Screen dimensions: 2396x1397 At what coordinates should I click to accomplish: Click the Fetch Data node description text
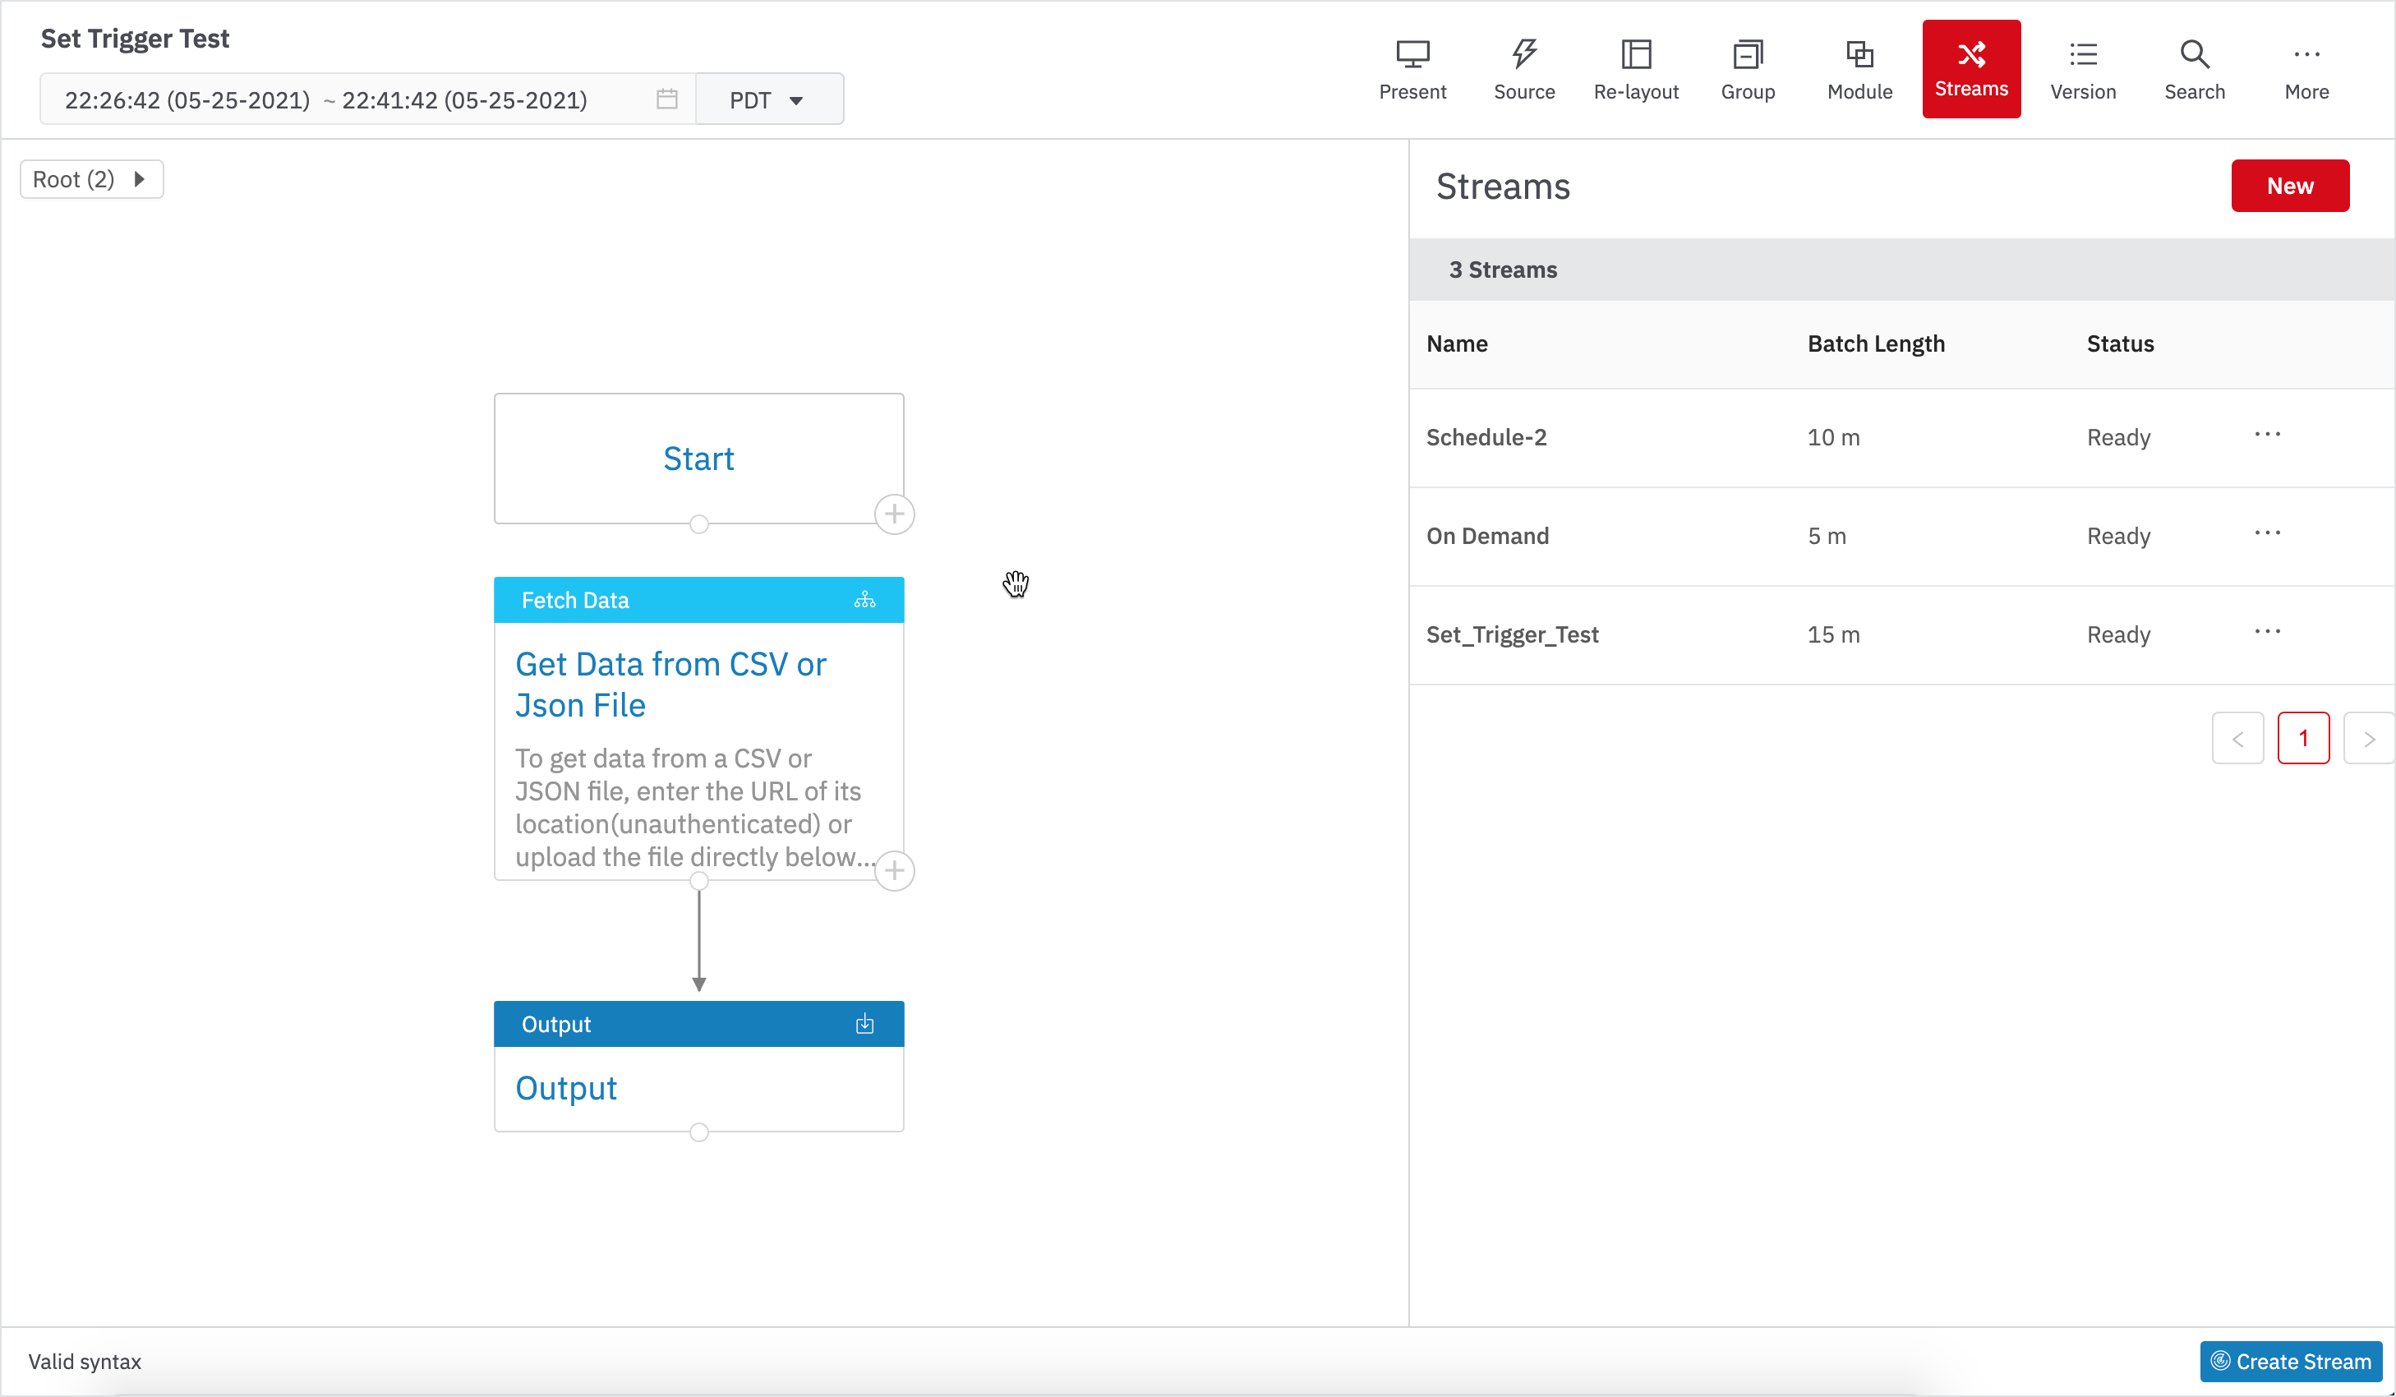tap(695, 808)
